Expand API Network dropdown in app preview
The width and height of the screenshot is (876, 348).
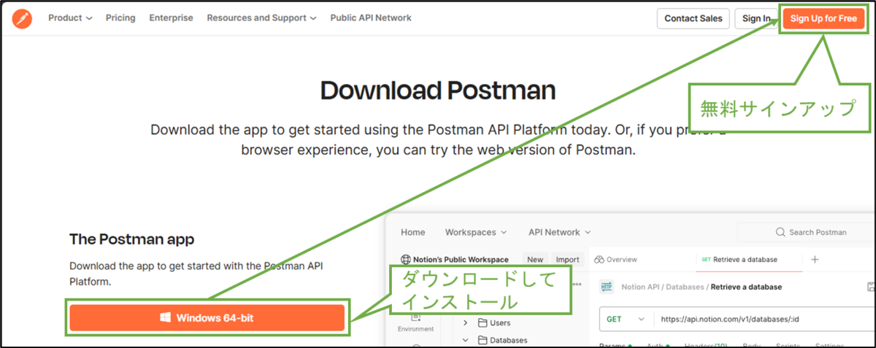tap(560, 233)
